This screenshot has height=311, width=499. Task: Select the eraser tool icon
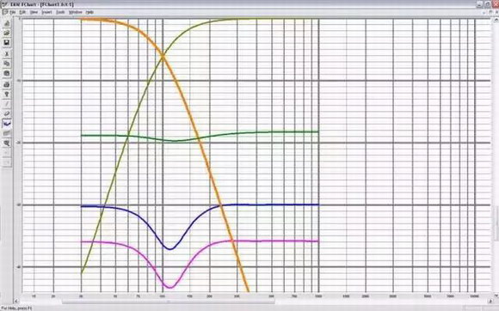click(7, 113)
